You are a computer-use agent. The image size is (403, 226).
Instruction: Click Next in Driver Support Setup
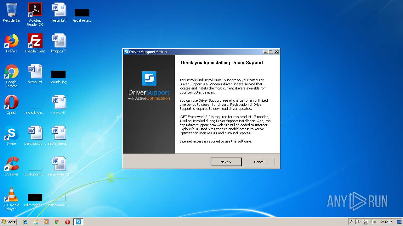226,162
